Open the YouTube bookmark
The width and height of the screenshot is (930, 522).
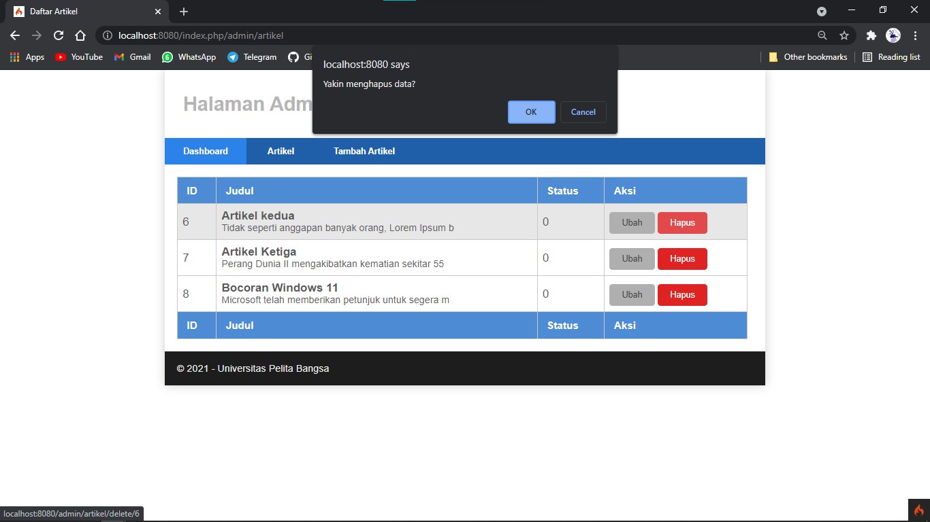(x=79, y=57)
